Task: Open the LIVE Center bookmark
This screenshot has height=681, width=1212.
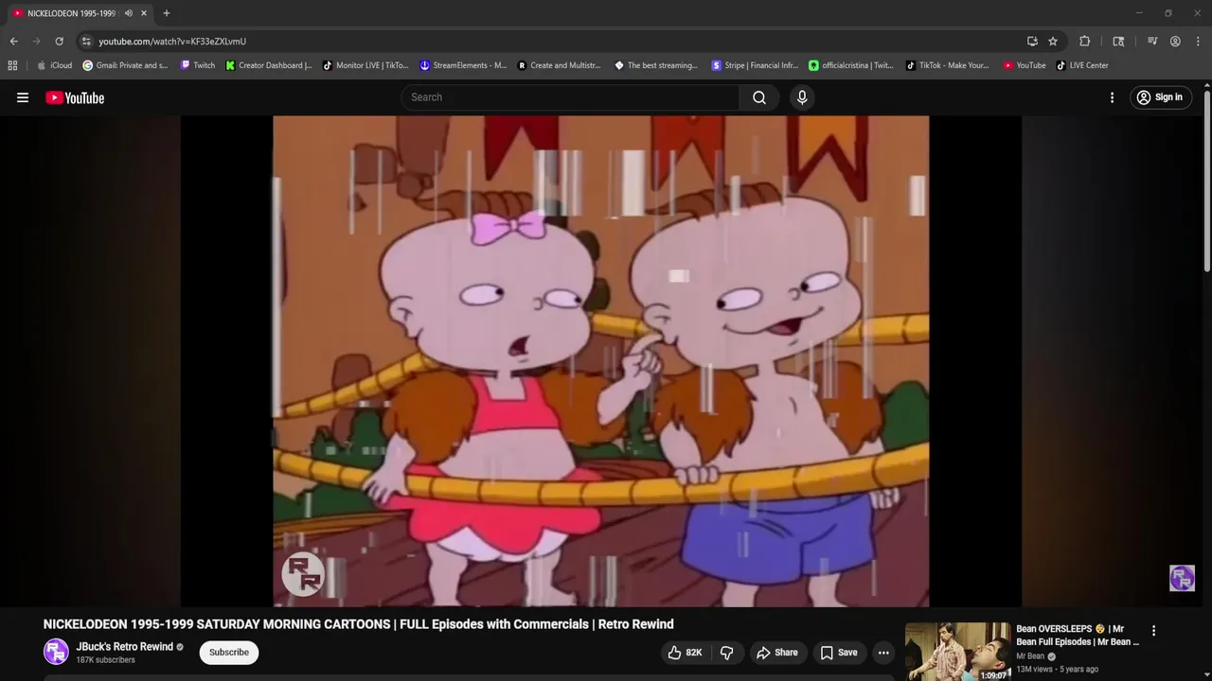Action: pyautogui.click(x=1082, y=65)
